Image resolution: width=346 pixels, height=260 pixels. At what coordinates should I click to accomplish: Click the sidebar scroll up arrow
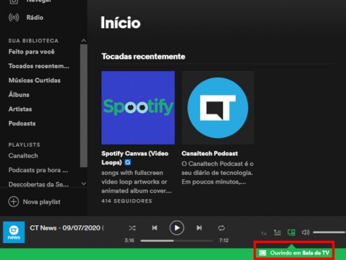(x=84, y=40)
